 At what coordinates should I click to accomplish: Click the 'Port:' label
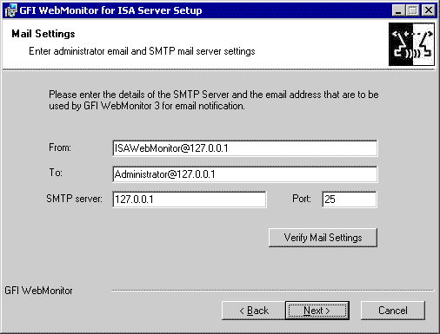click(302, 199)
